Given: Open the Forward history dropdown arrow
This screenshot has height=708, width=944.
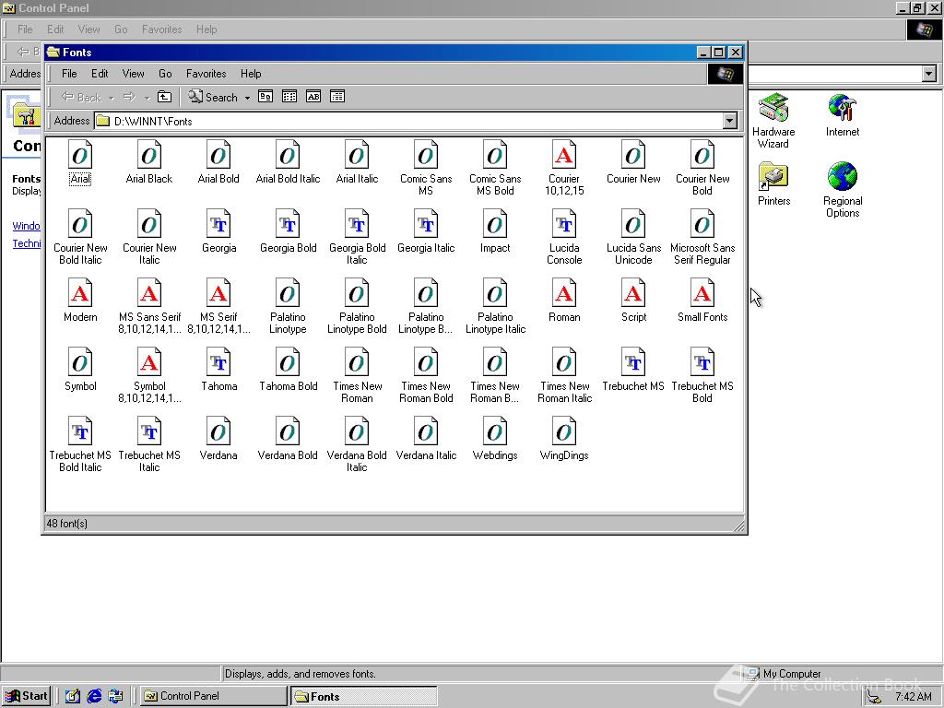Looking at the screenshot, I should pyautogui.click(x=147, y=98).
